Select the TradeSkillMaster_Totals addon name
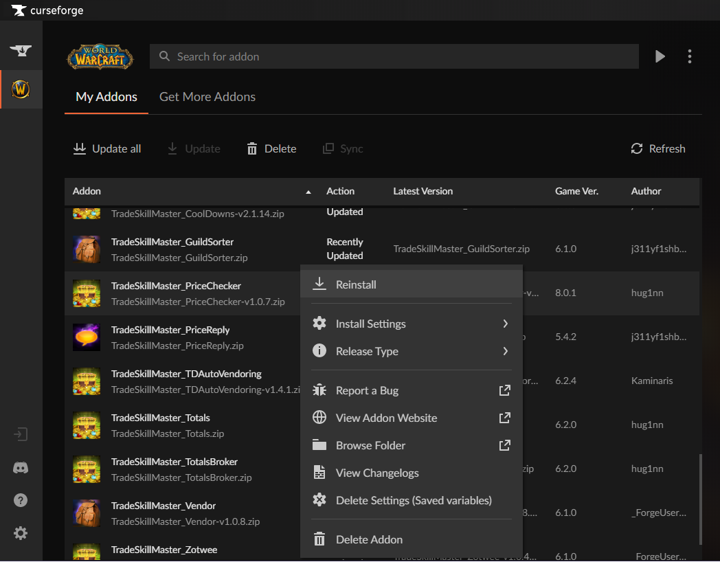Image resolution: width=720 pixels, height=562 pixels. click(x=160, y=418)
